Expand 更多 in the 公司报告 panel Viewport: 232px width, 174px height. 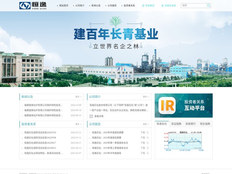click(146, 124)
